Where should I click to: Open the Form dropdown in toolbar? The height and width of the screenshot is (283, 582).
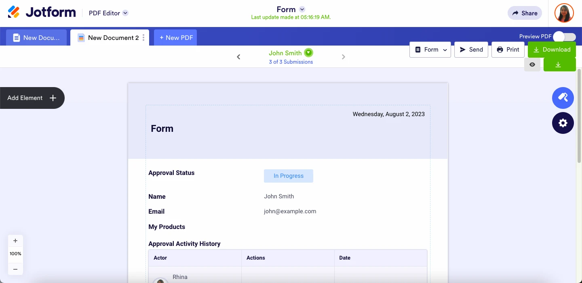[x=430, y=50]
